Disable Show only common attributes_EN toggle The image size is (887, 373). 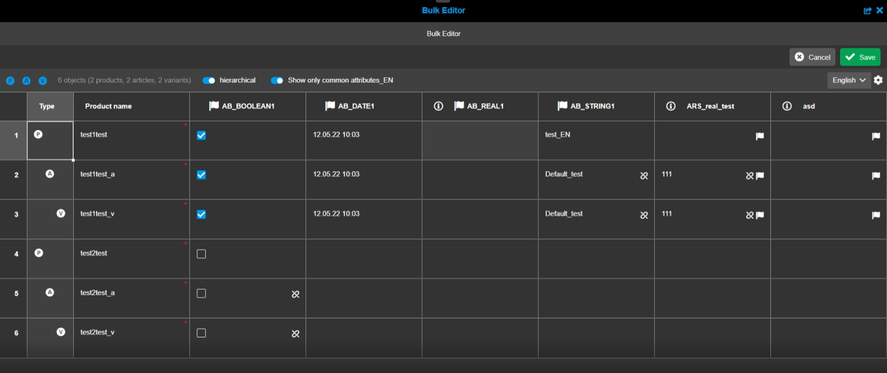277,80
